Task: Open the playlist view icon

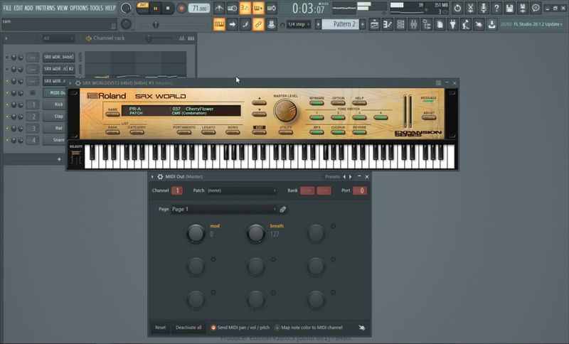Action: point(375,24)
